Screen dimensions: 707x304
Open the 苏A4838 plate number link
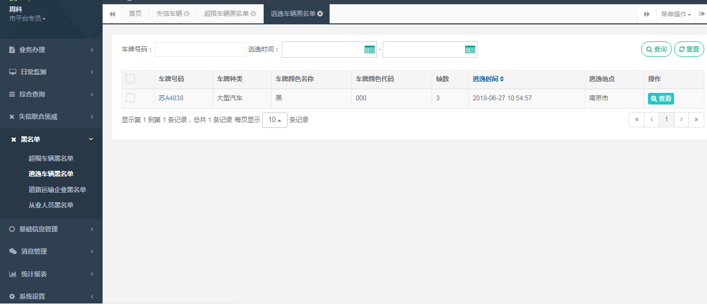point(171,98)
